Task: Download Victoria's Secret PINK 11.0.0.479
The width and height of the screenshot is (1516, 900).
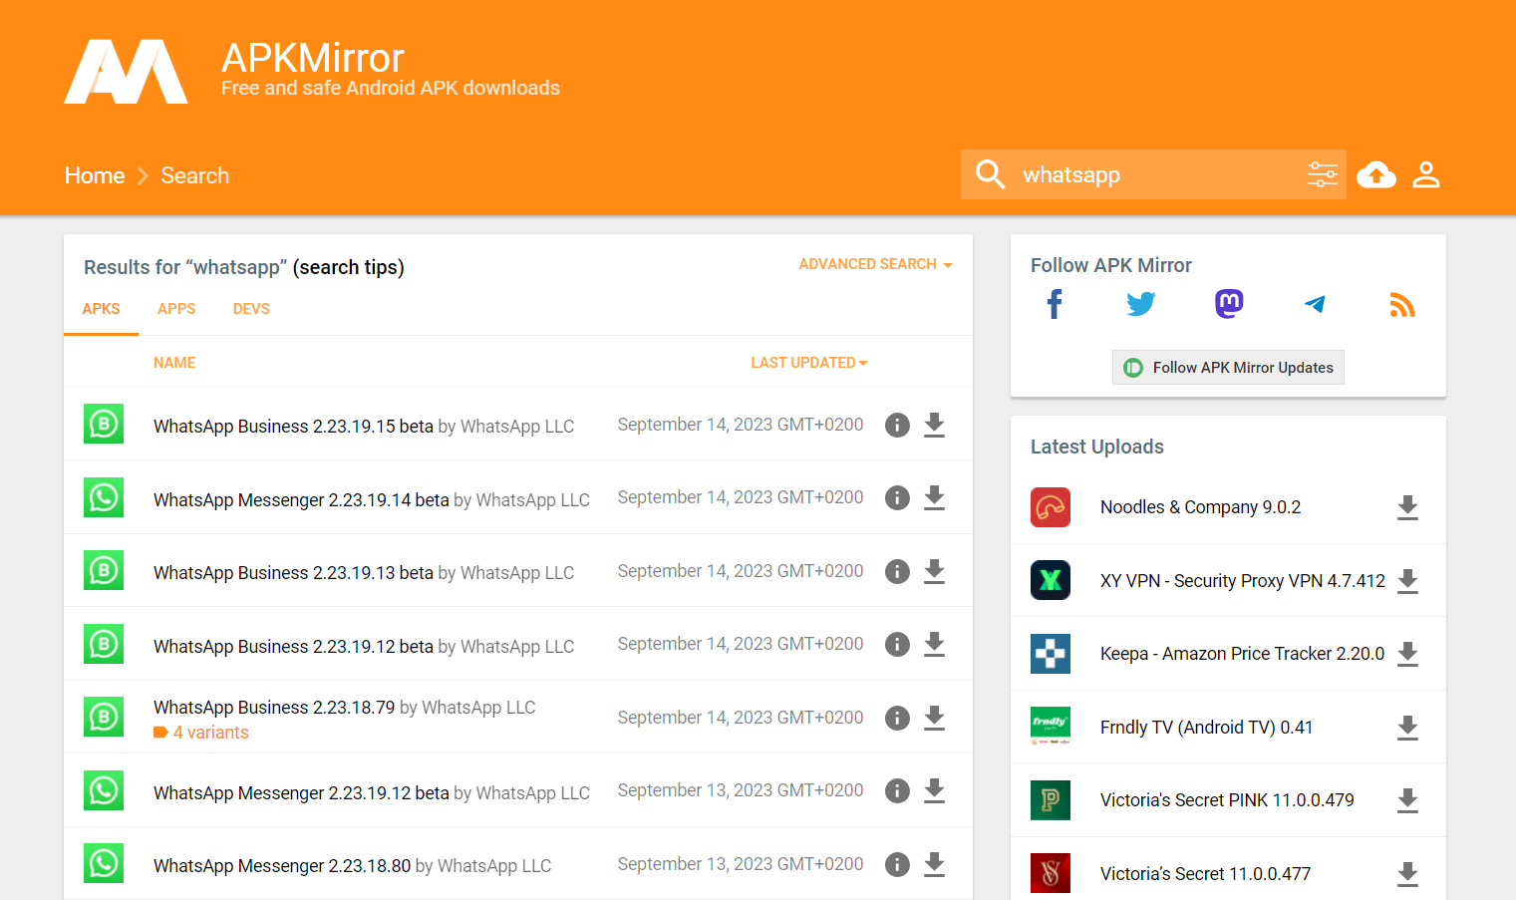Action: coord(1407,800)
